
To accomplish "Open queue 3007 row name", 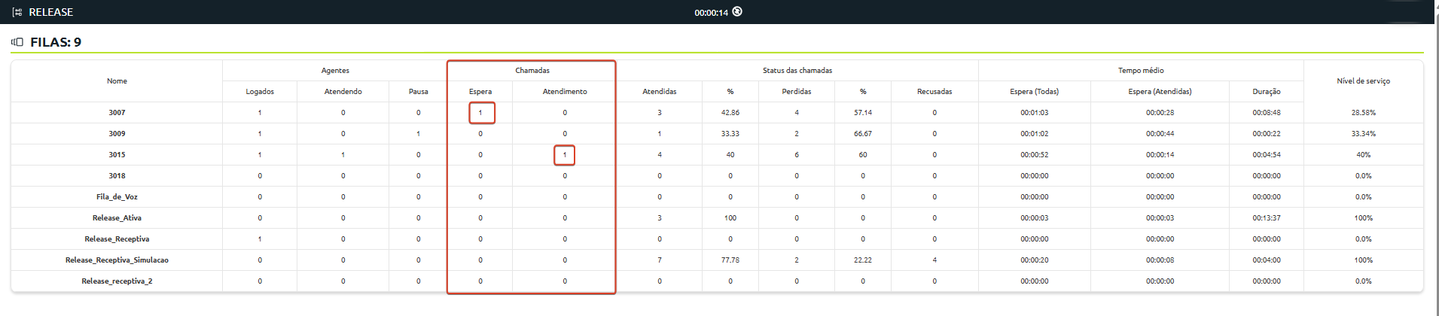I will [x=117, y=113].
